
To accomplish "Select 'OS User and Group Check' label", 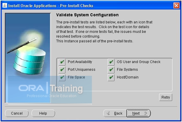I will pyautogui.click(x=139, y=62).
